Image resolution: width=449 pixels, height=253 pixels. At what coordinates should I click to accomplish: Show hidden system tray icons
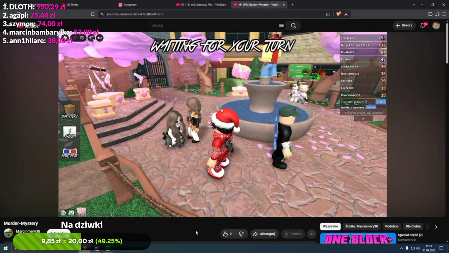(401, 248)
